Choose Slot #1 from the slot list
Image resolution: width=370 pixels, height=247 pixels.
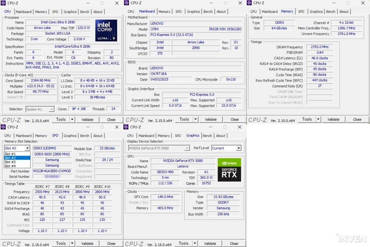click(17, 154)
